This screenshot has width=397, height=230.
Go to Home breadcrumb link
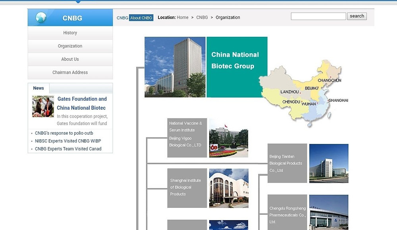tap(183, 17)
